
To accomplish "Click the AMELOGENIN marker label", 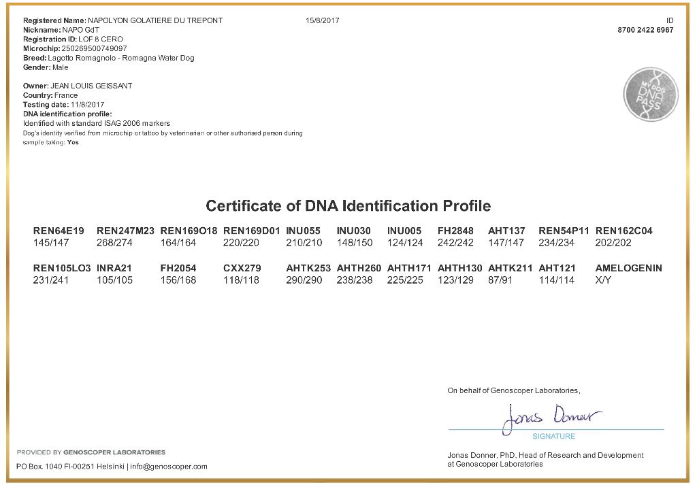I will point(628,269).
